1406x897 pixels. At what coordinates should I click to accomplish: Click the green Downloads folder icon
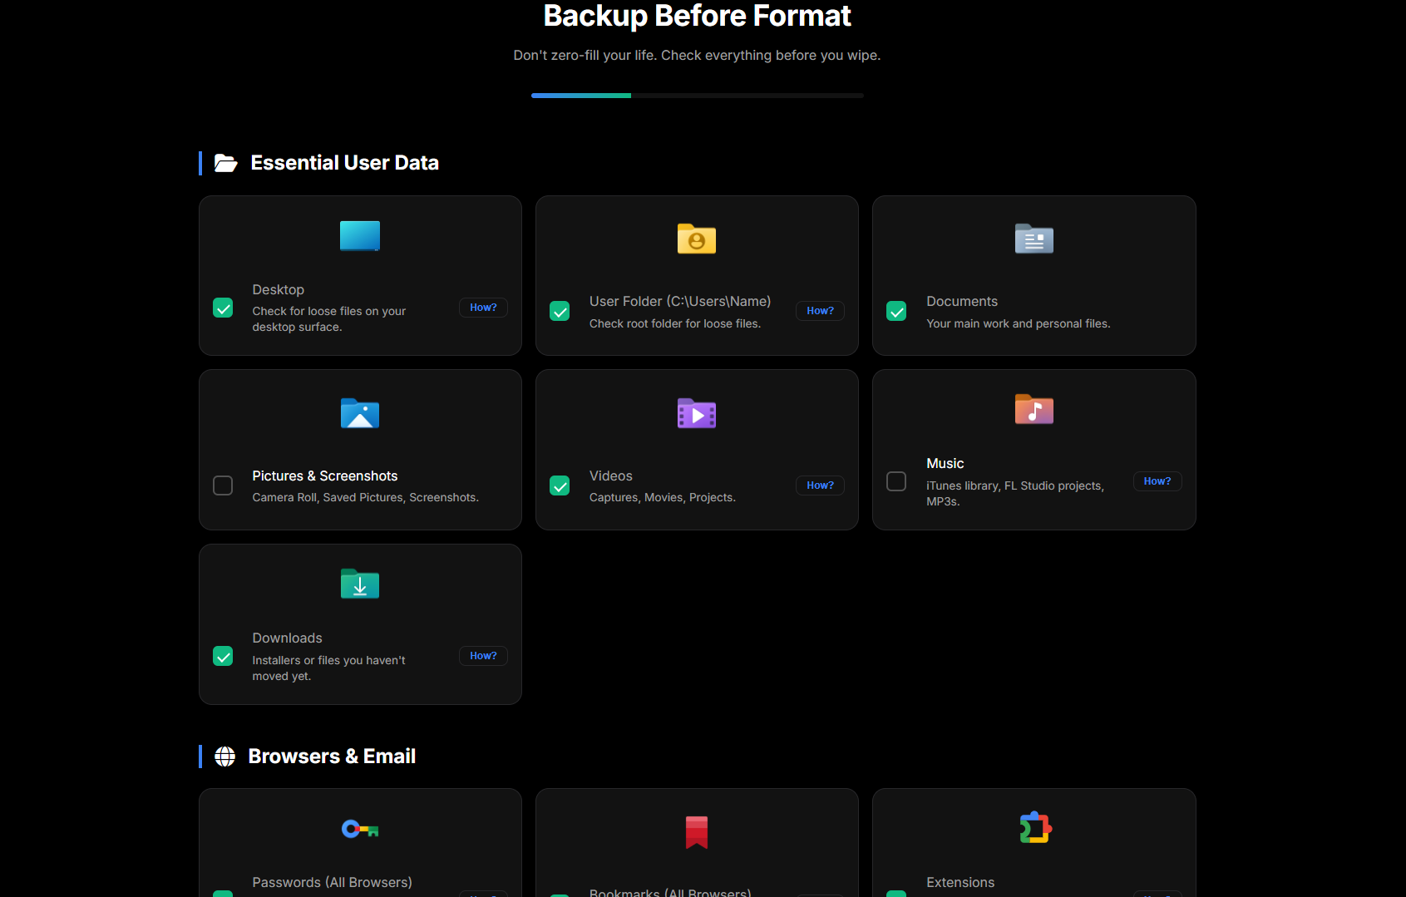click(359, 584)
